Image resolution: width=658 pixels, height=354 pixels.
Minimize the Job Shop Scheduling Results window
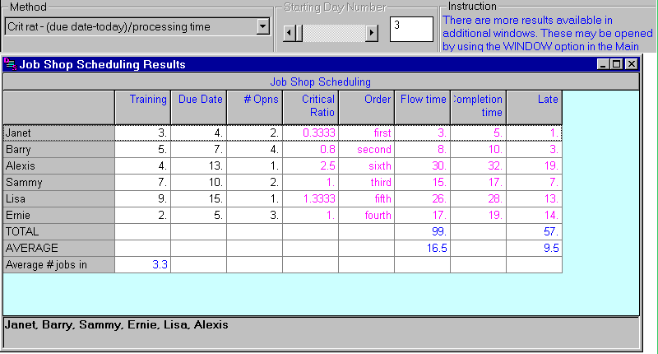[x=604, y=64]
